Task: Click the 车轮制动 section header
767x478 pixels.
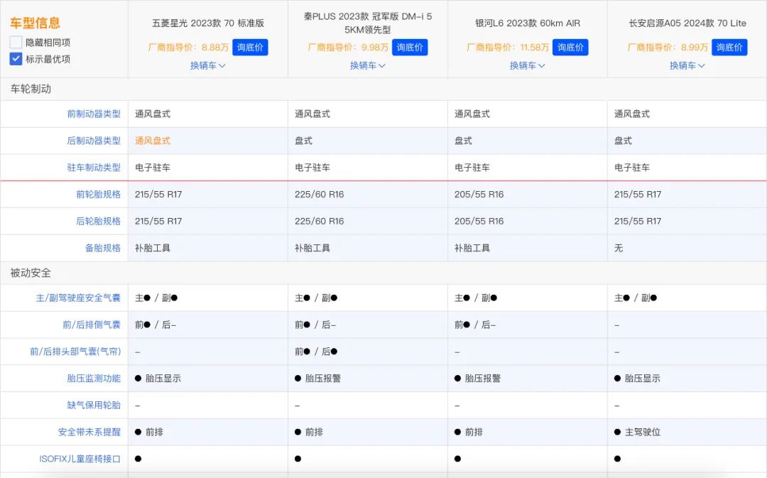Action: tap(31, 89)
